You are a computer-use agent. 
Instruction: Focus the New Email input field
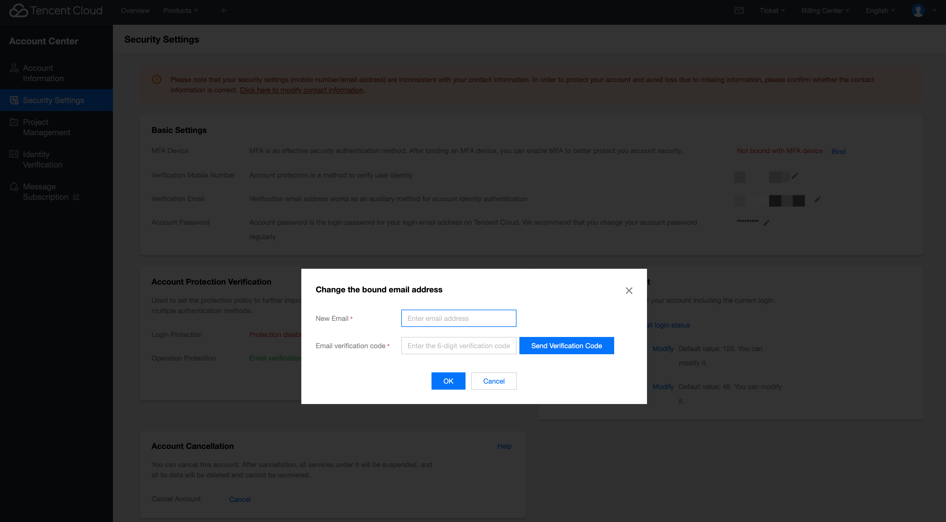pyautogui.click(x=459, y=319)
